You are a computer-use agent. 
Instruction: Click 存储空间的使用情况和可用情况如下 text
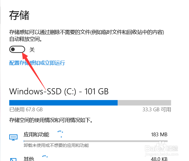click(51, 120)
